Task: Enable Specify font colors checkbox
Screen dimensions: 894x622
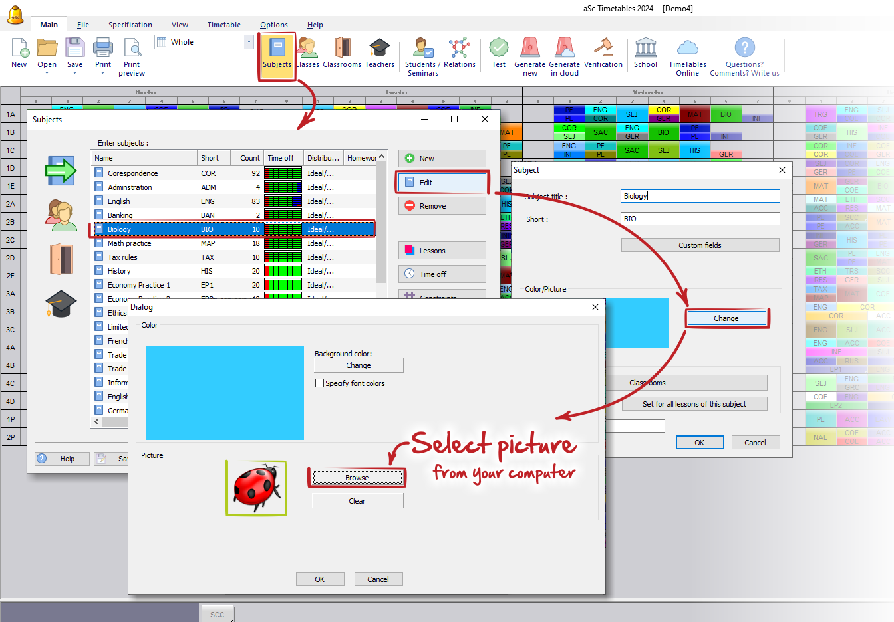Action: pos(320,383)
